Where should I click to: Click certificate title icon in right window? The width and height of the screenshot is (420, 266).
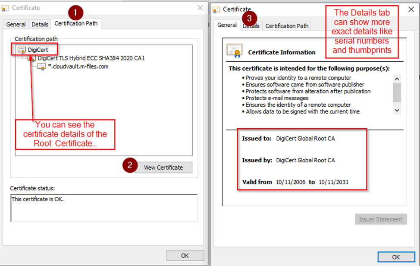pyautogui.click(x=216, y=10)
